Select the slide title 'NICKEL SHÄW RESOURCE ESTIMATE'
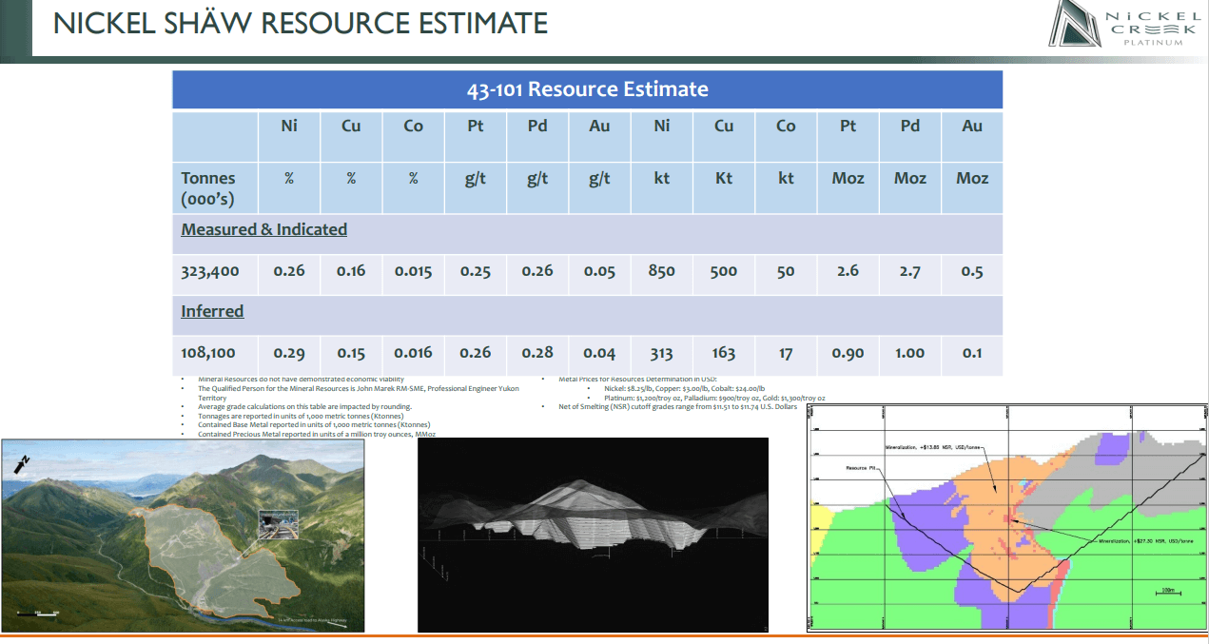 [301, 23]
